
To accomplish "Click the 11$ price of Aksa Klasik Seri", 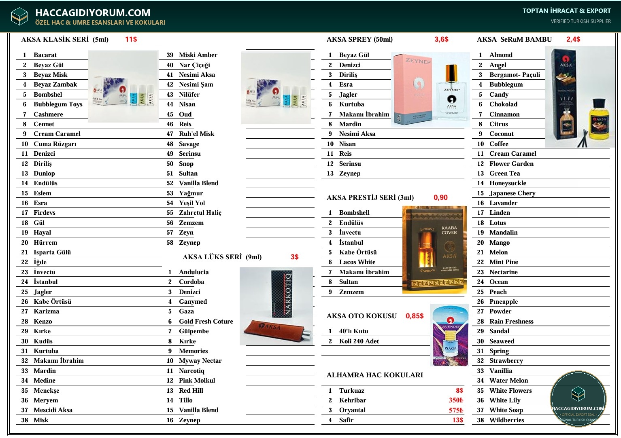I will [x=131, y=39].
